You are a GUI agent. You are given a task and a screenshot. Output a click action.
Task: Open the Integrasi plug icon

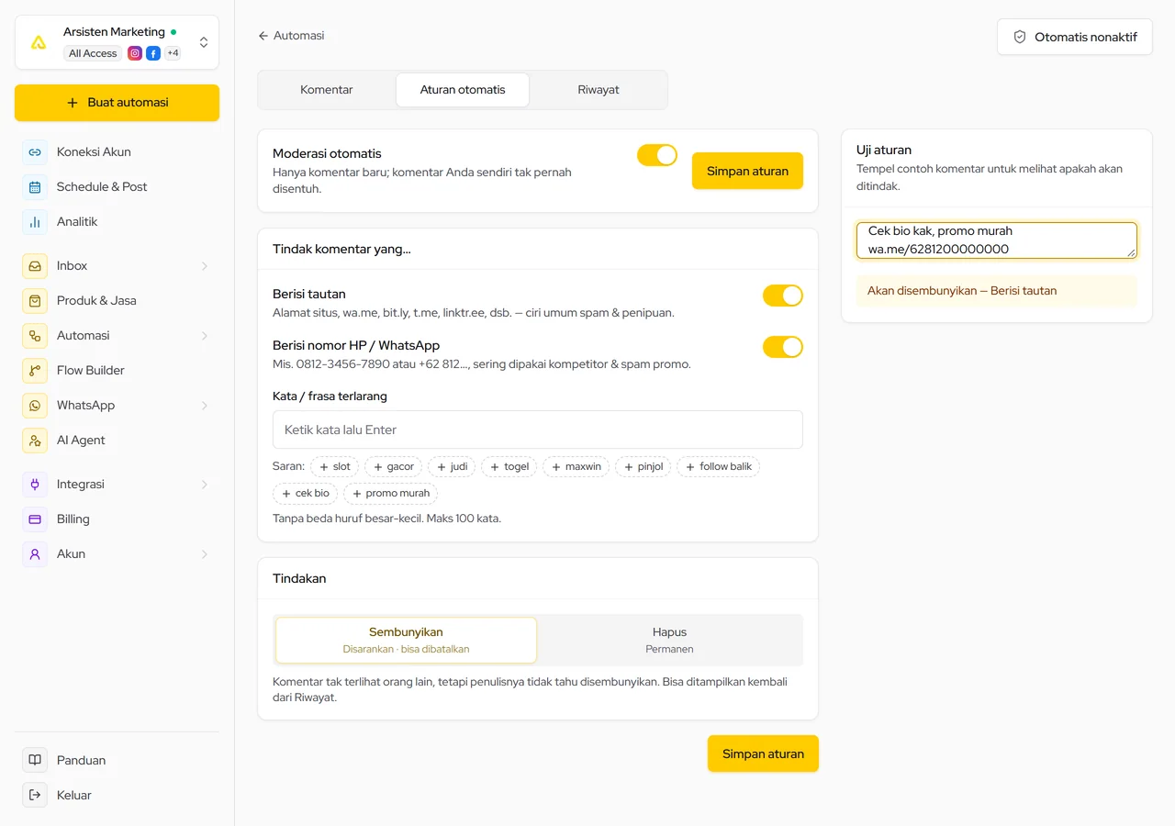click(x=35, y=485)
